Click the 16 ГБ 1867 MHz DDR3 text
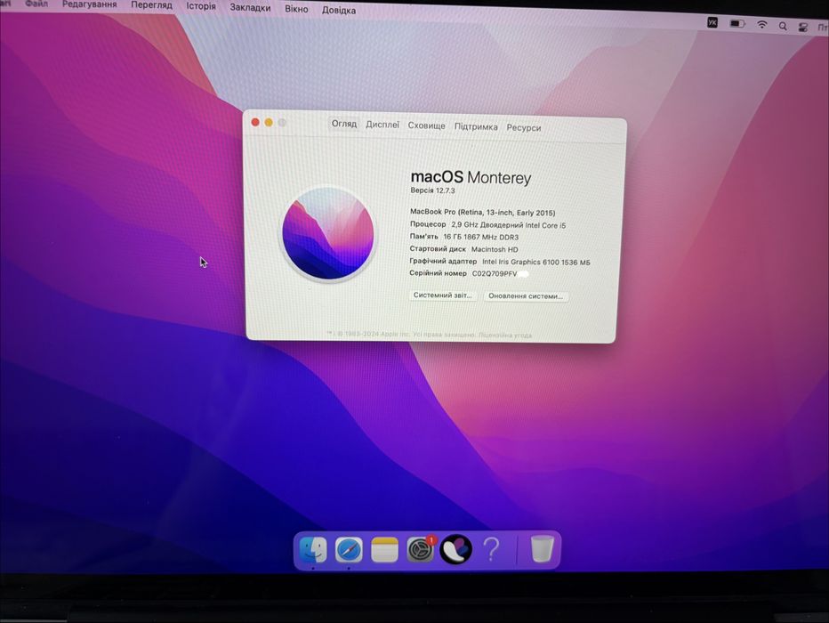This screenshot has height=623, width=829. 480,237
